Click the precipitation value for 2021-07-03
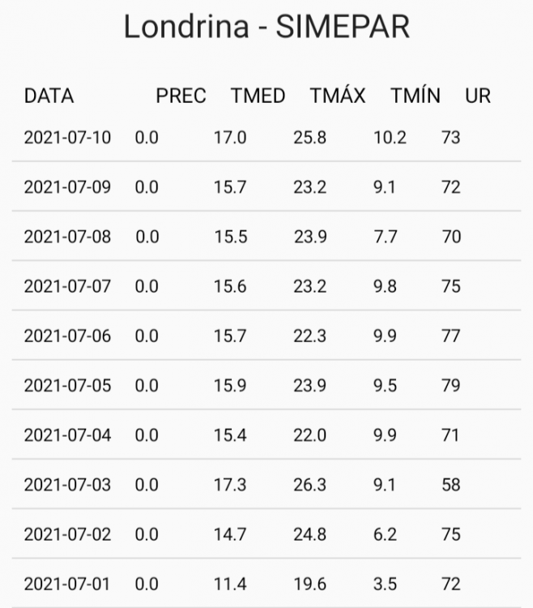The height and width of the screenshot is (608, 533). coord(147,485)
